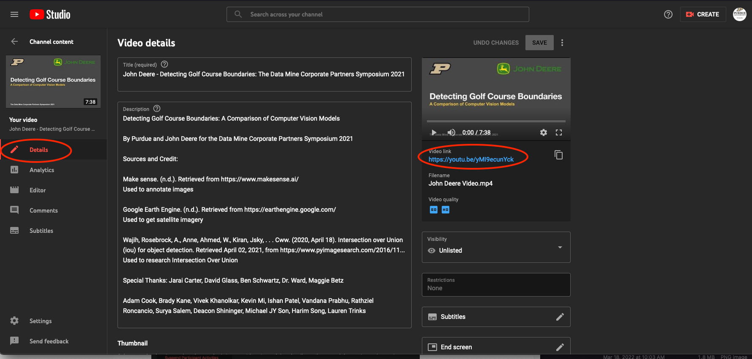The image size is (752, 359).
Task: Edit Subtitles using the pencil icon
Action: point(560,317)
